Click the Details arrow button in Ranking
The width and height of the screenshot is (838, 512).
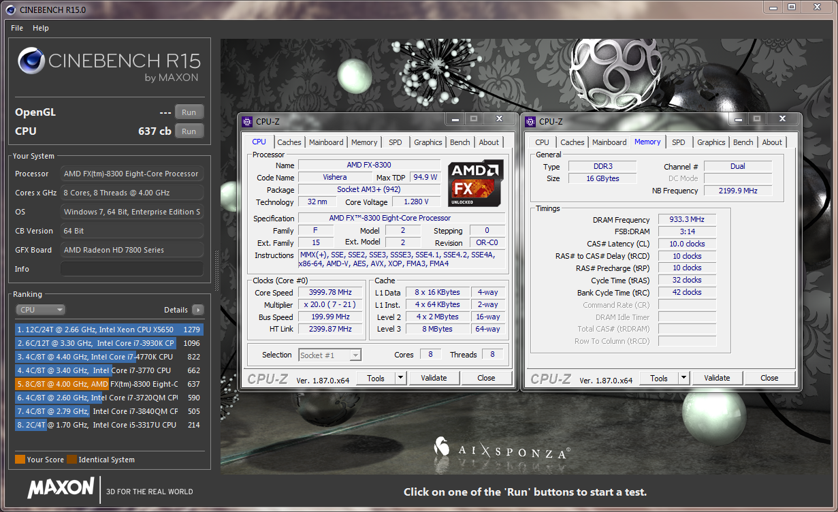tap(197, 310)
